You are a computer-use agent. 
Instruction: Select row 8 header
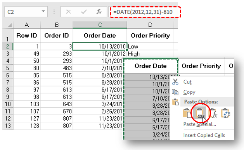pos(7,90)
